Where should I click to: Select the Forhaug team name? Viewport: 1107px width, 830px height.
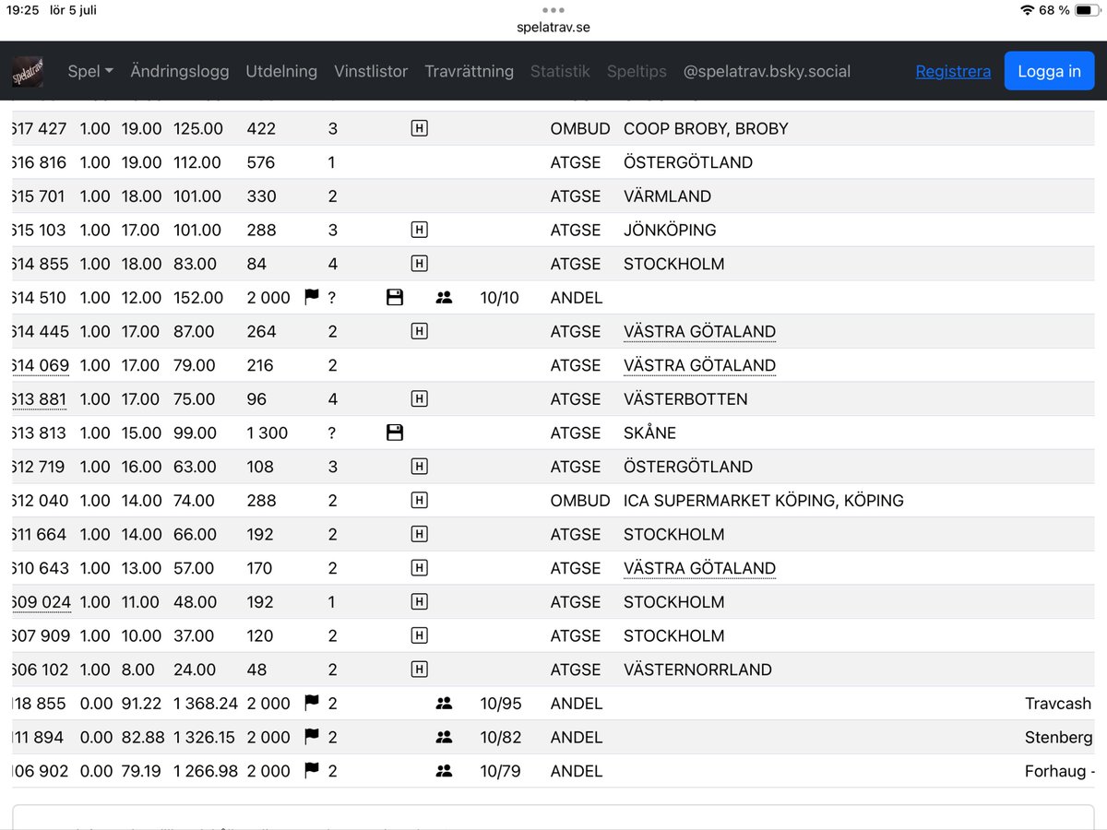1060,771
